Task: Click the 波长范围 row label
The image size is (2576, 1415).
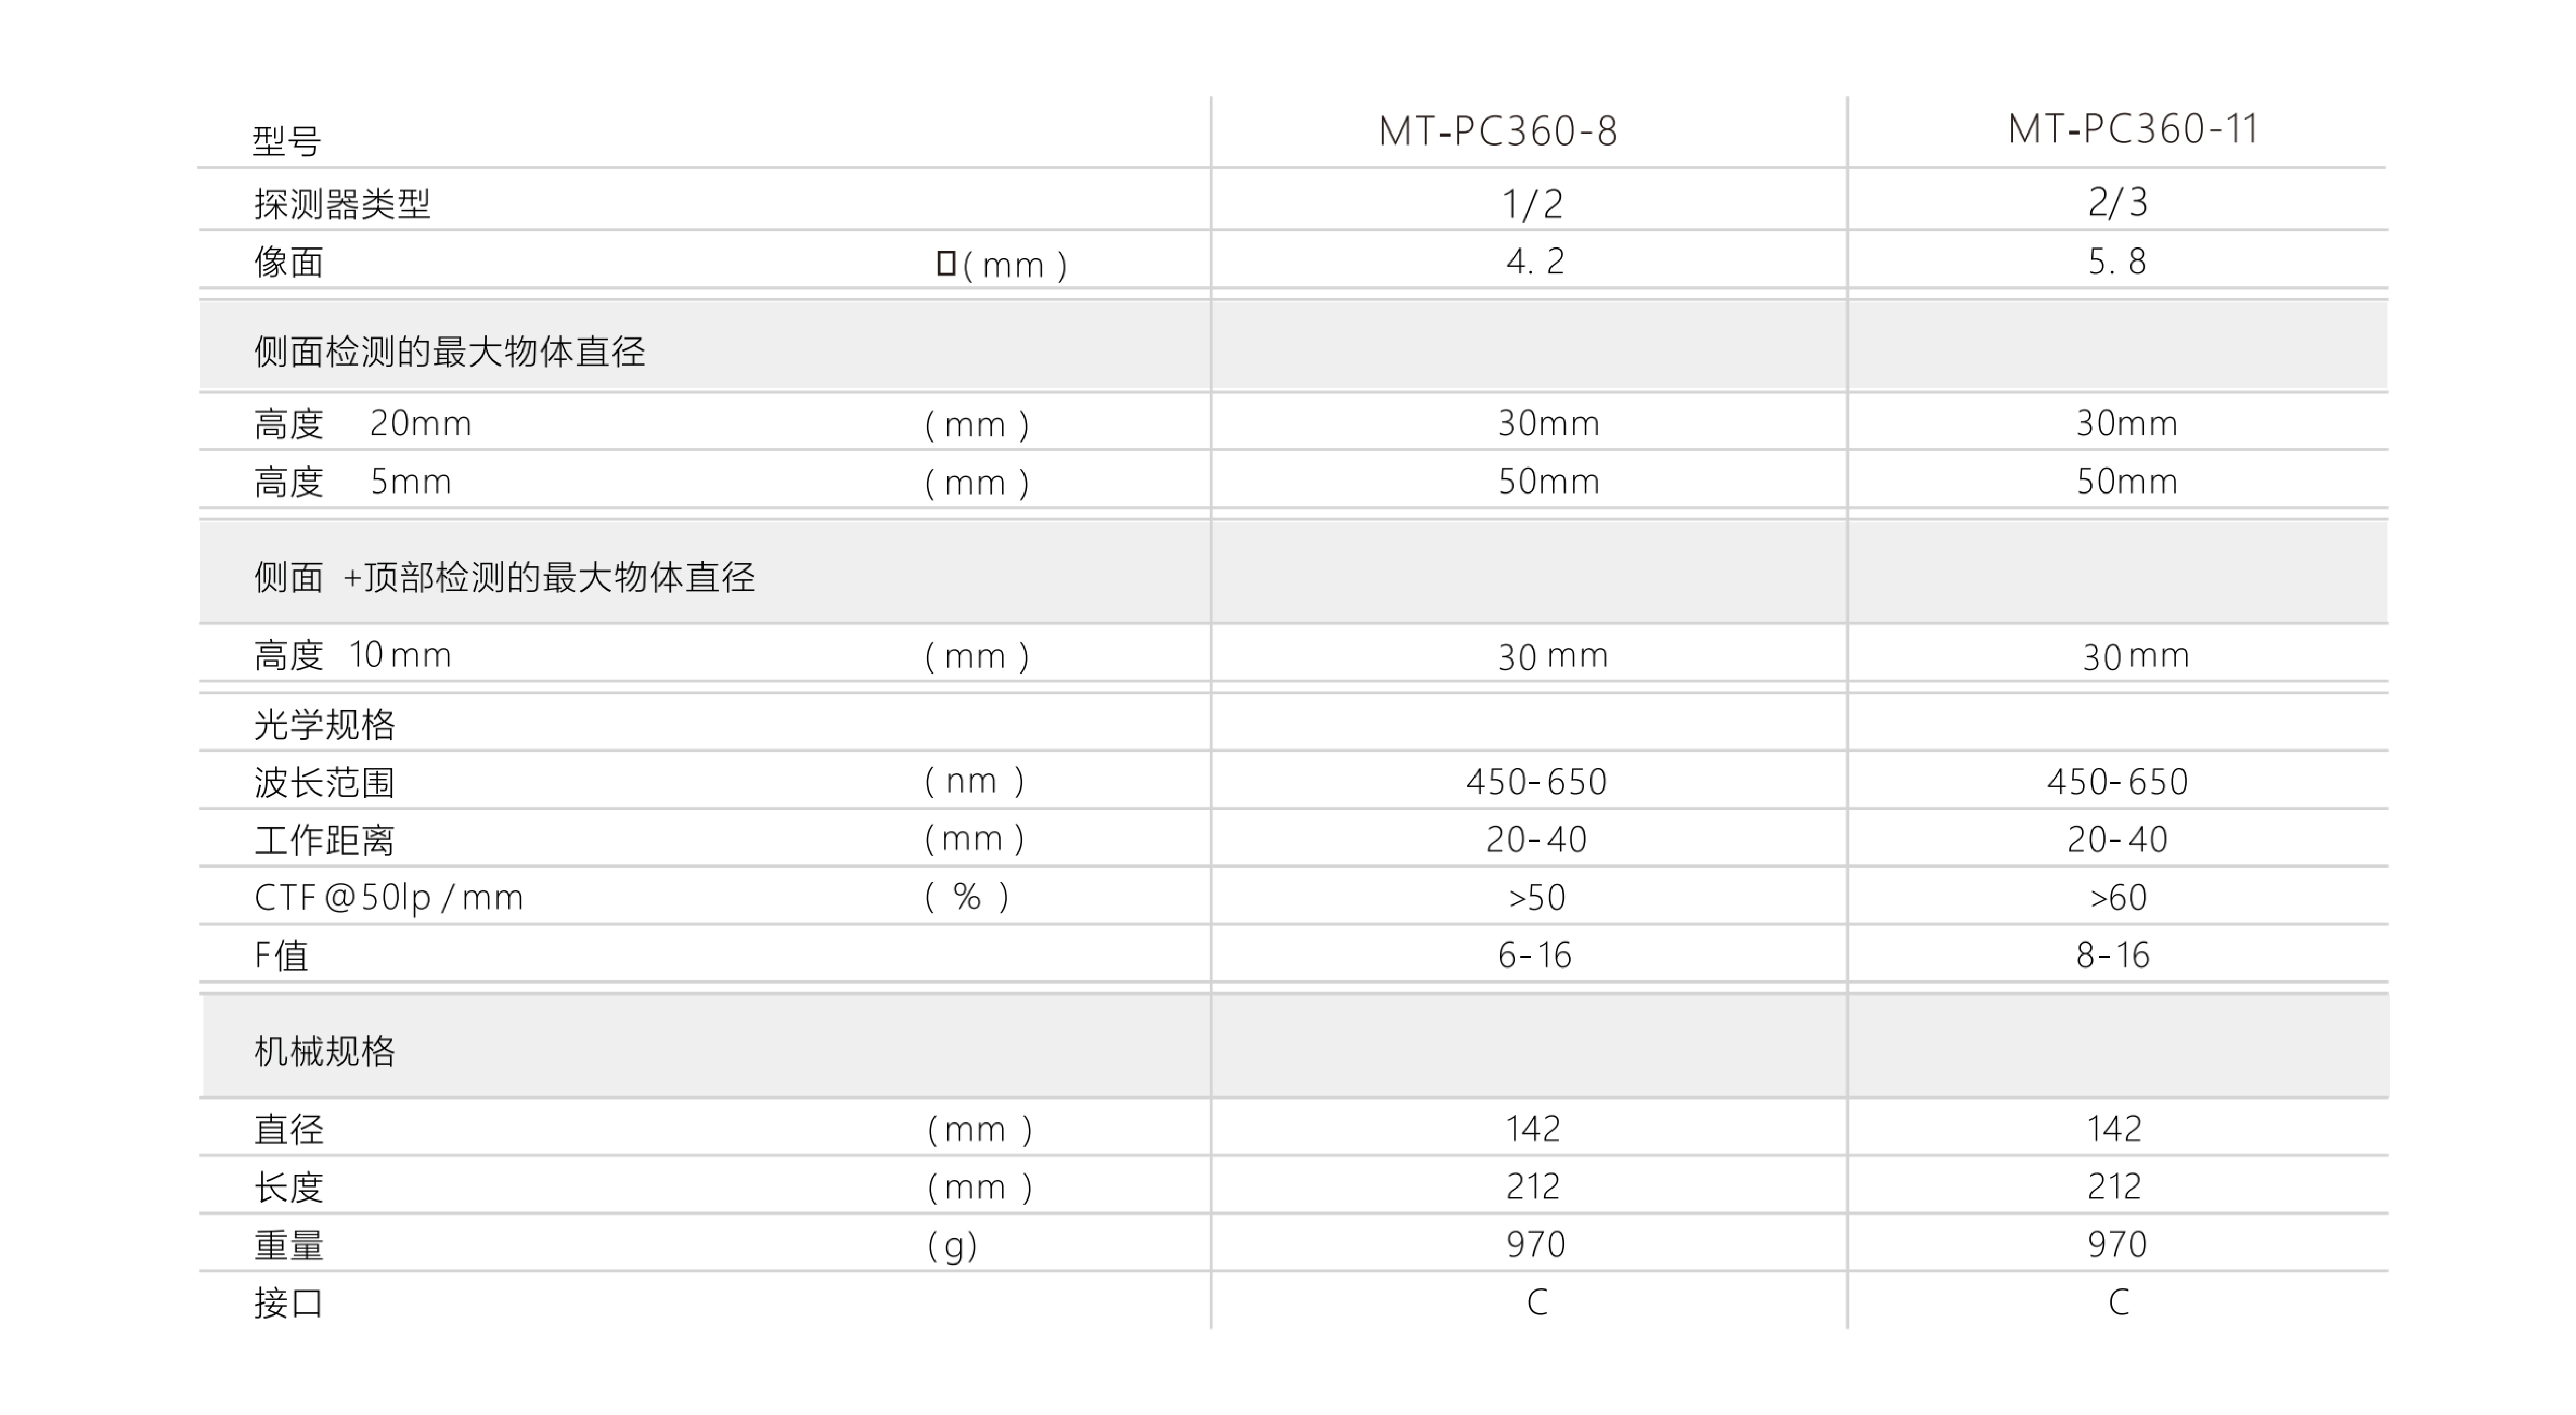Action: tap(324, 782)
